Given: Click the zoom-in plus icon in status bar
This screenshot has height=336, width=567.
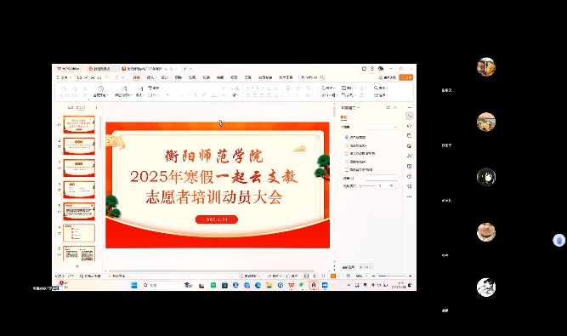Looking at the screenshot, I should pos(410,276).
